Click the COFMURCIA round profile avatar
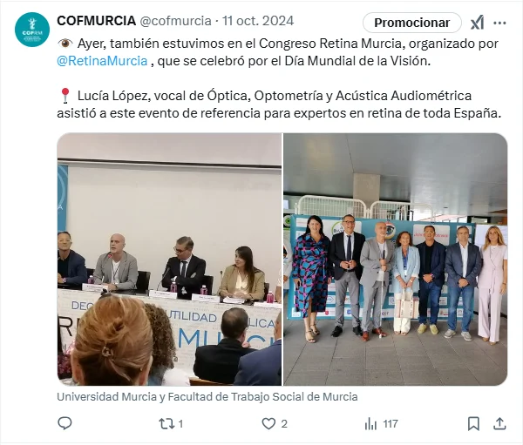The width and height of the screenshot is (523, 445). (x=32, y=30)
